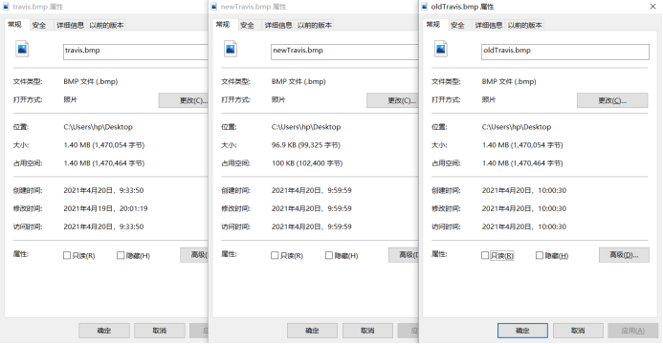The image size is (663, 344).
Task: Open 详细信息 tab in travis.bmp window
Action: tap(70, 26)
